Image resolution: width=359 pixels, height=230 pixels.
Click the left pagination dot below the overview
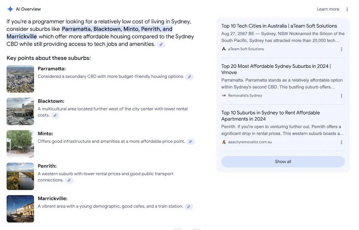pos(178,229)
